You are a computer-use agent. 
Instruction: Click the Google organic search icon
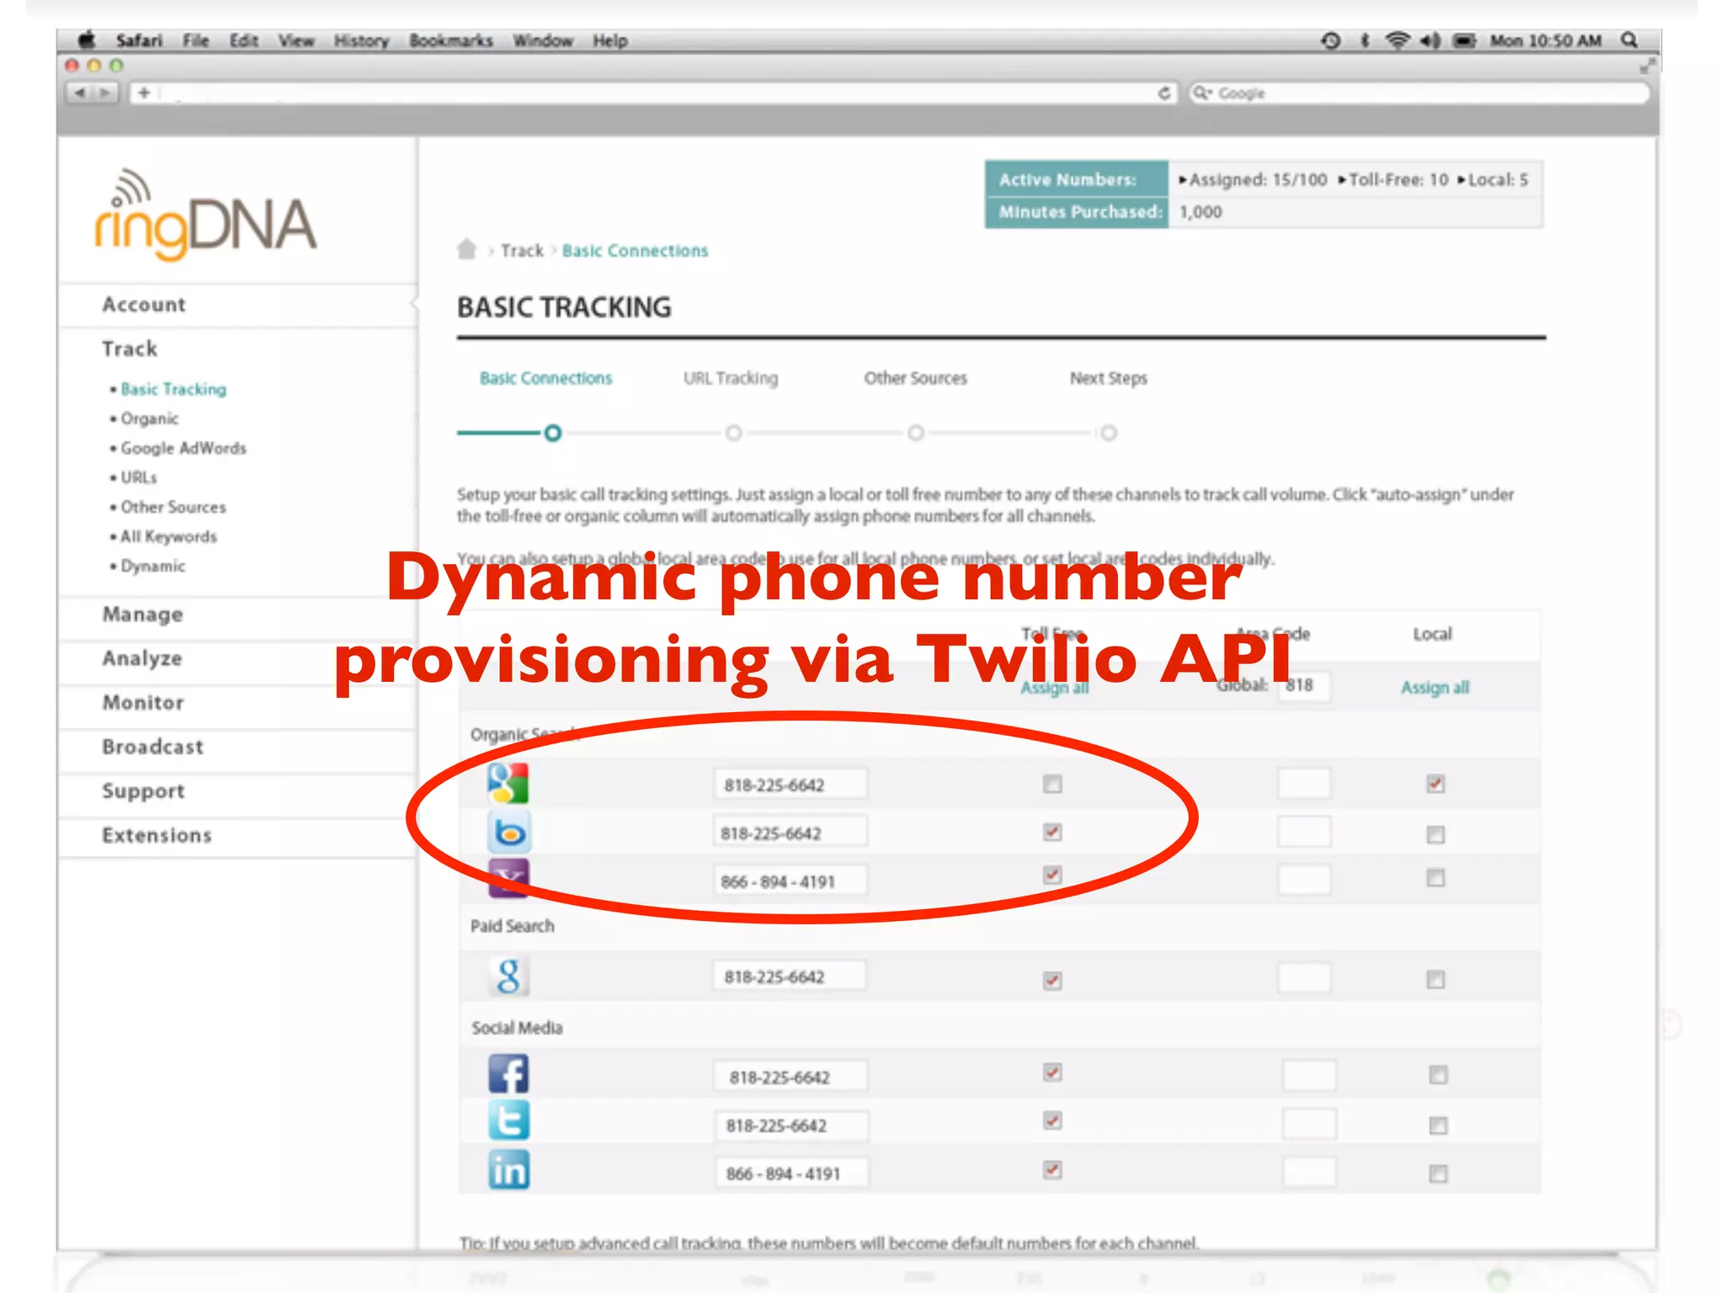508,784
